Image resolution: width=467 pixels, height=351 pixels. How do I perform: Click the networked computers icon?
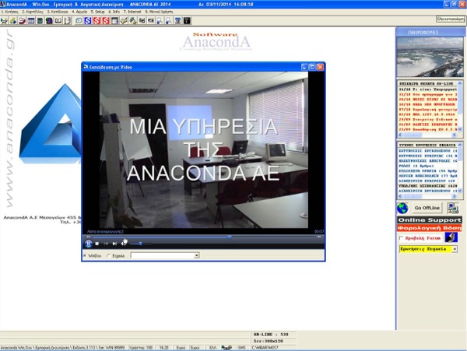[x=453, y=208]
